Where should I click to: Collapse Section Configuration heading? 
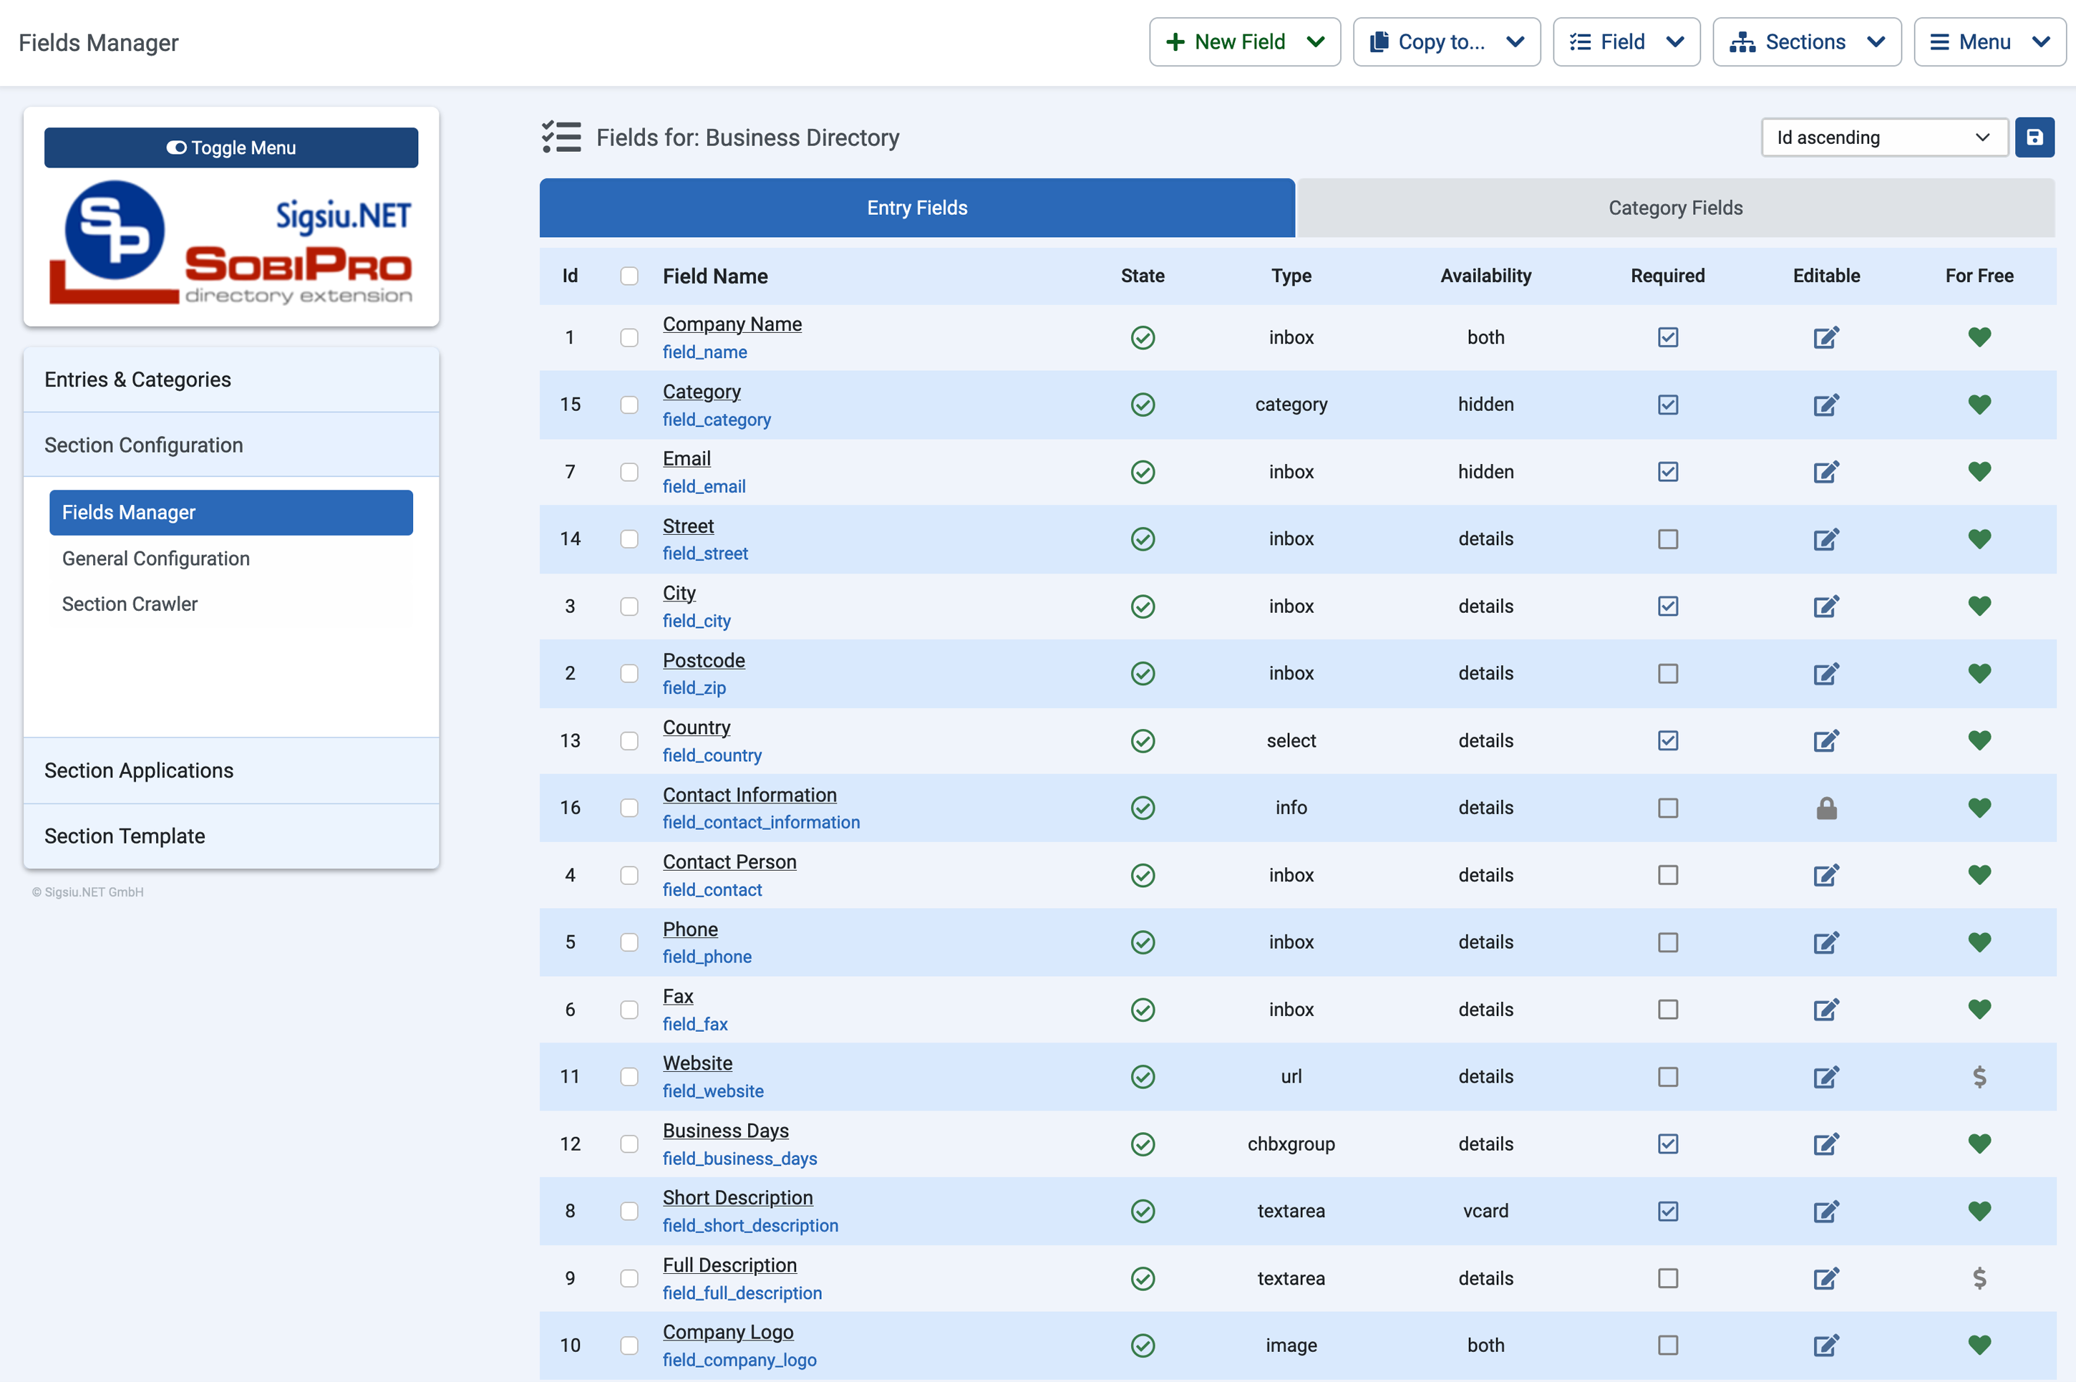(x=231, y=445)
